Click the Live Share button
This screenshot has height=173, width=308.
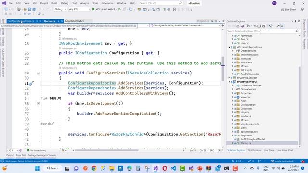pyautogui.click(x=289, y=10)
